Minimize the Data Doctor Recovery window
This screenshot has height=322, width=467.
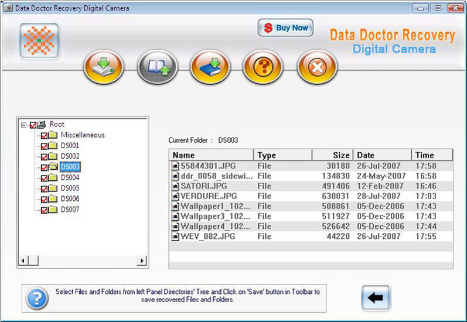click(421, 8)
